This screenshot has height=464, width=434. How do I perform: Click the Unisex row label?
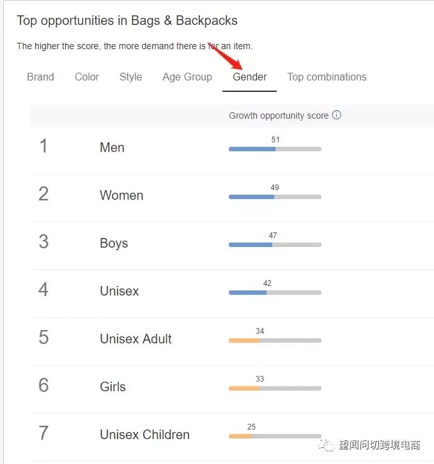[120, 291]
